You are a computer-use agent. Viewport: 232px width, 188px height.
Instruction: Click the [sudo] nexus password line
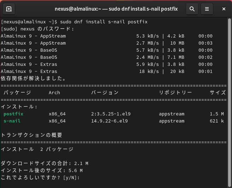pyautogui.click(x=37, y=29)
